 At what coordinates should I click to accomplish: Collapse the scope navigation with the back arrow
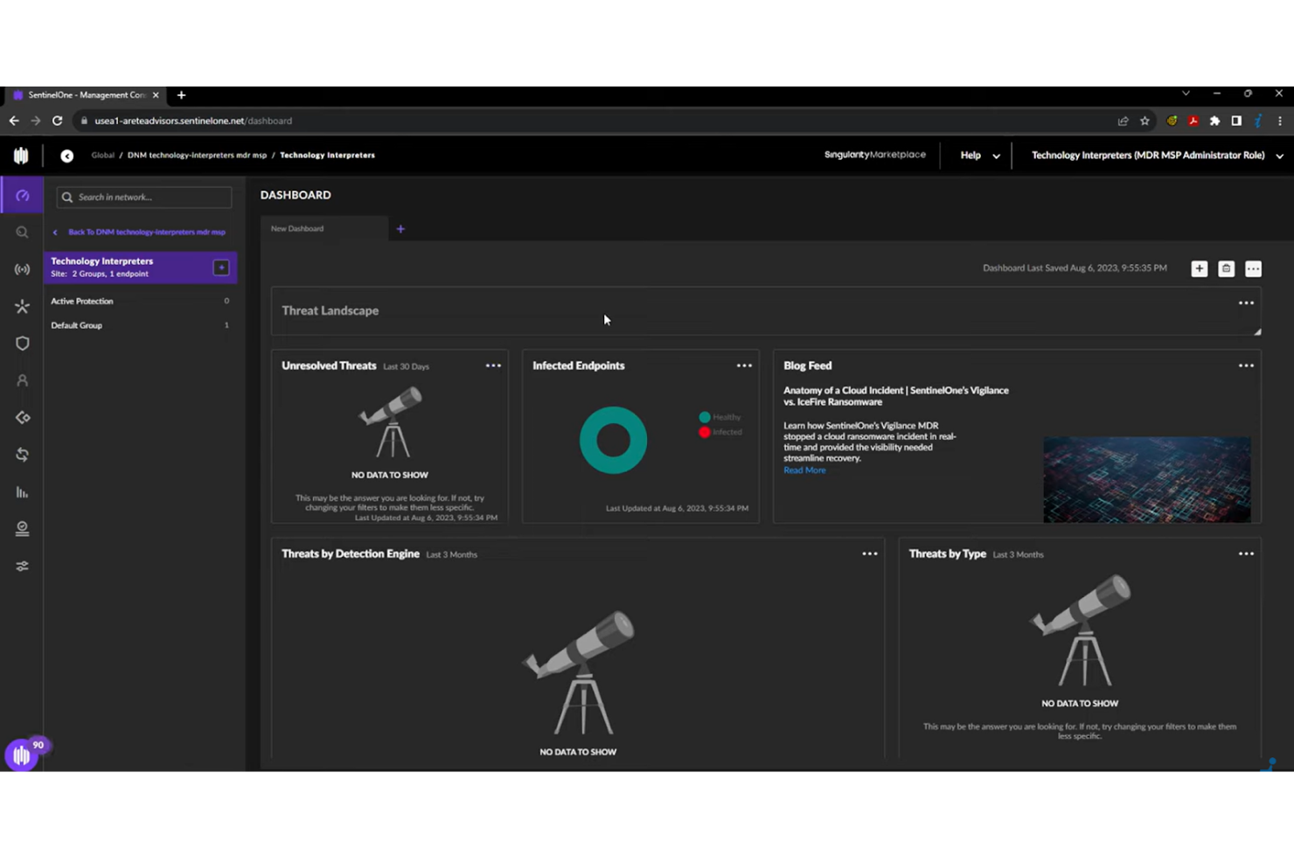click(66, 156)
